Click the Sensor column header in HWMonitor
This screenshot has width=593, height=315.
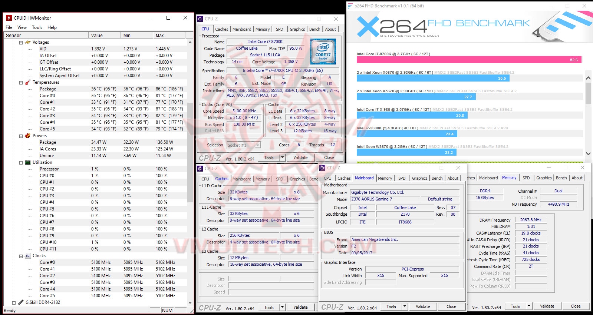pos(46,36)
